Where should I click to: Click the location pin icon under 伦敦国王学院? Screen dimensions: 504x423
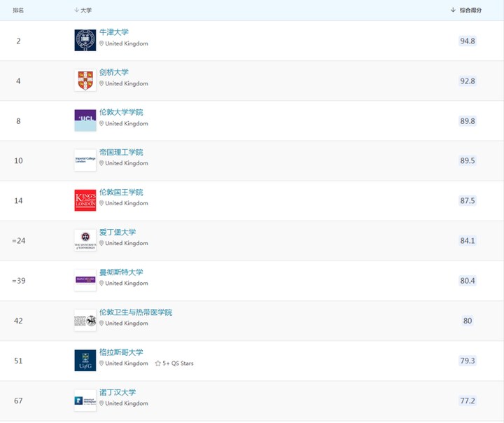[x=101, y=203]
